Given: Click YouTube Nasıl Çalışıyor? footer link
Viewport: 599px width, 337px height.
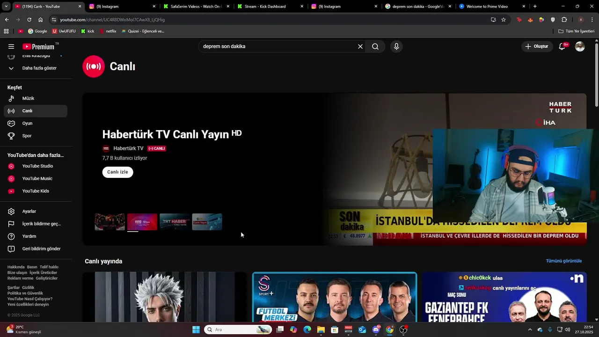Looking at the screenshot, I should pos(30,299).
